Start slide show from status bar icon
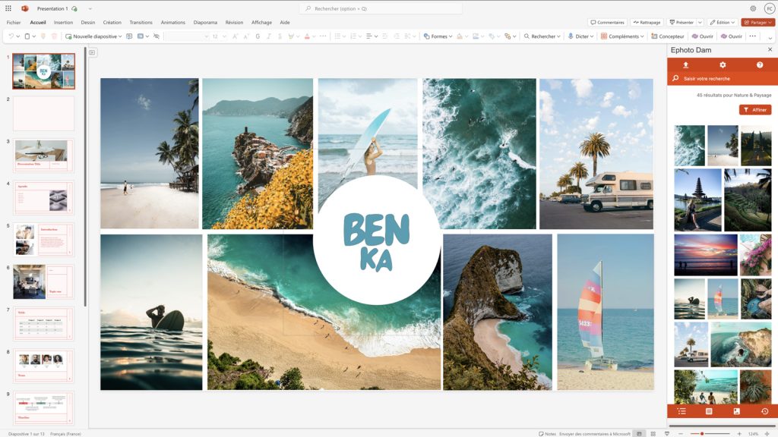The width and height of the screenshot is (778, 437). pos(667,433)
